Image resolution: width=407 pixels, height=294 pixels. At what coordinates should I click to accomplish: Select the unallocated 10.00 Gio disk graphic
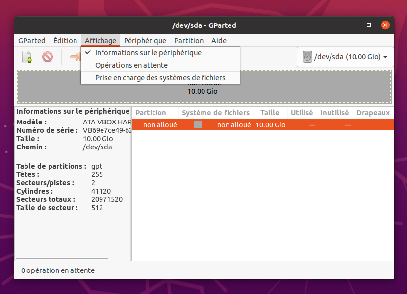pyautogui.click(x=204, y=87)
